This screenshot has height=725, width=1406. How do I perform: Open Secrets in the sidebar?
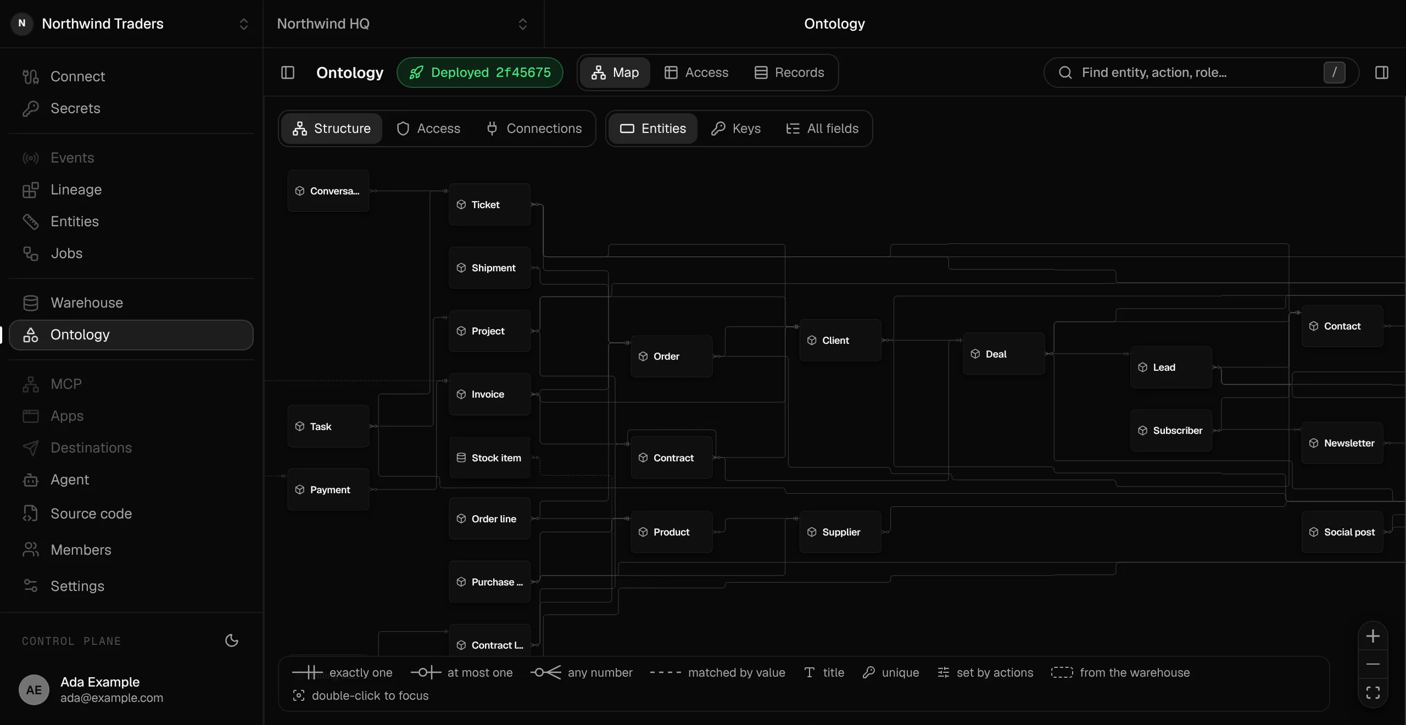[x=131, y=108]
